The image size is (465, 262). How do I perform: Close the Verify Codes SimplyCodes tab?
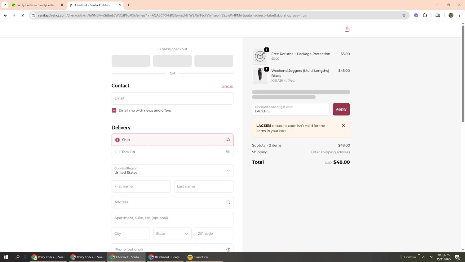62,5
